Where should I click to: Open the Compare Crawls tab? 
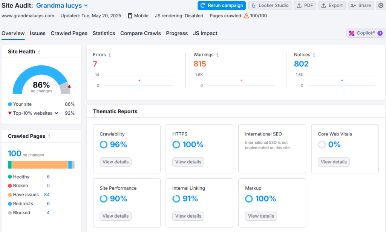(141, 33)
